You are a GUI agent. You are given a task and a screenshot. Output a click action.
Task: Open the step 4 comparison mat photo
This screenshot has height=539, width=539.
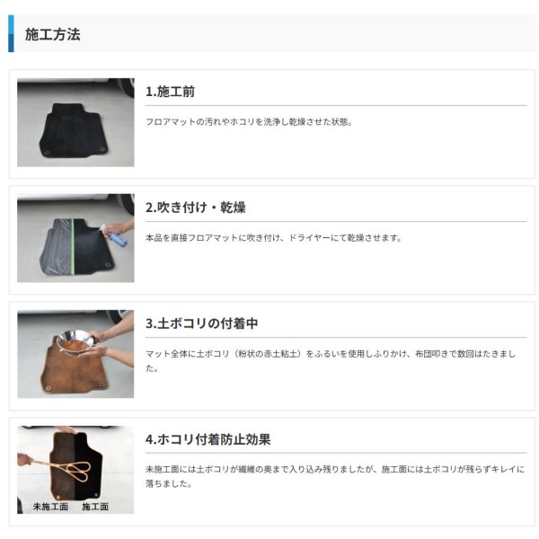click(x=75, y=470)
